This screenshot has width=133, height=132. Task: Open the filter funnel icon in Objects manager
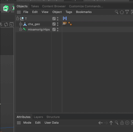[x=127, y=12]
